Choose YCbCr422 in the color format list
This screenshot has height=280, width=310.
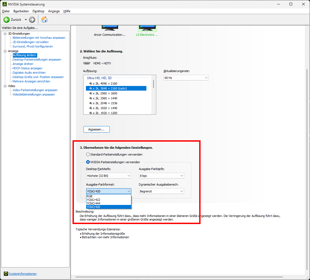[109, 200]
